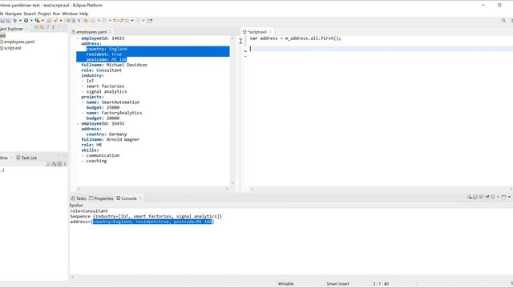This screenshot has width=513, height=288.
Task: Open the Run button dropdown arrow
Action: click(x=31, y=21)
